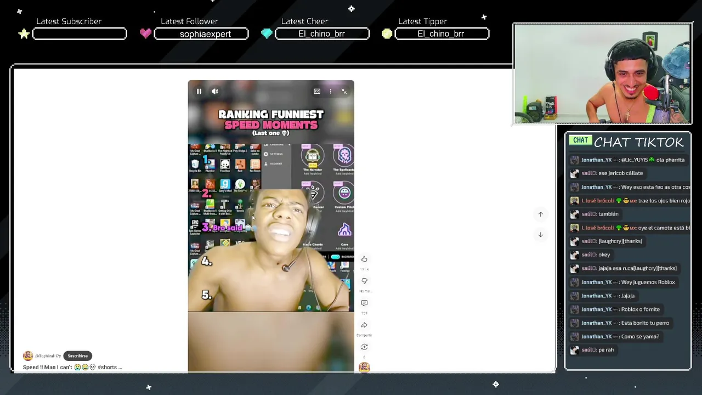Click the 'Latest Follower' label
Image resolution: width=702 pixels, height=395 pixels.
[189, 21]
